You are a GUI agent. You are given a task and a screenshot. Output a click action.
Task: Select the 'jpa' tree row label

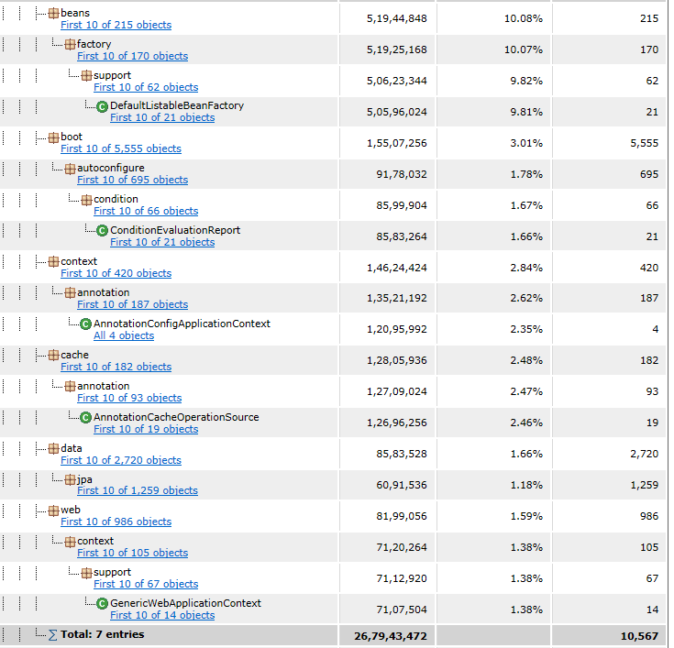point(84,479)
